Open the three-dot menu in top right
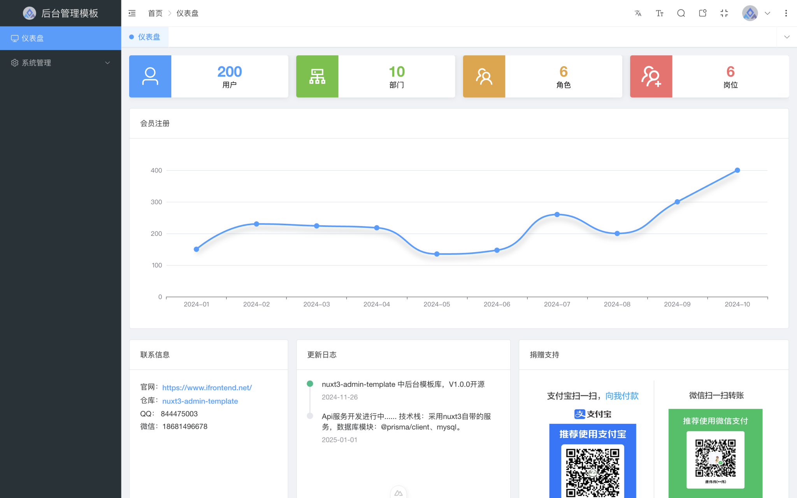This screenshot has height=498, width=797. coord(786,13)
